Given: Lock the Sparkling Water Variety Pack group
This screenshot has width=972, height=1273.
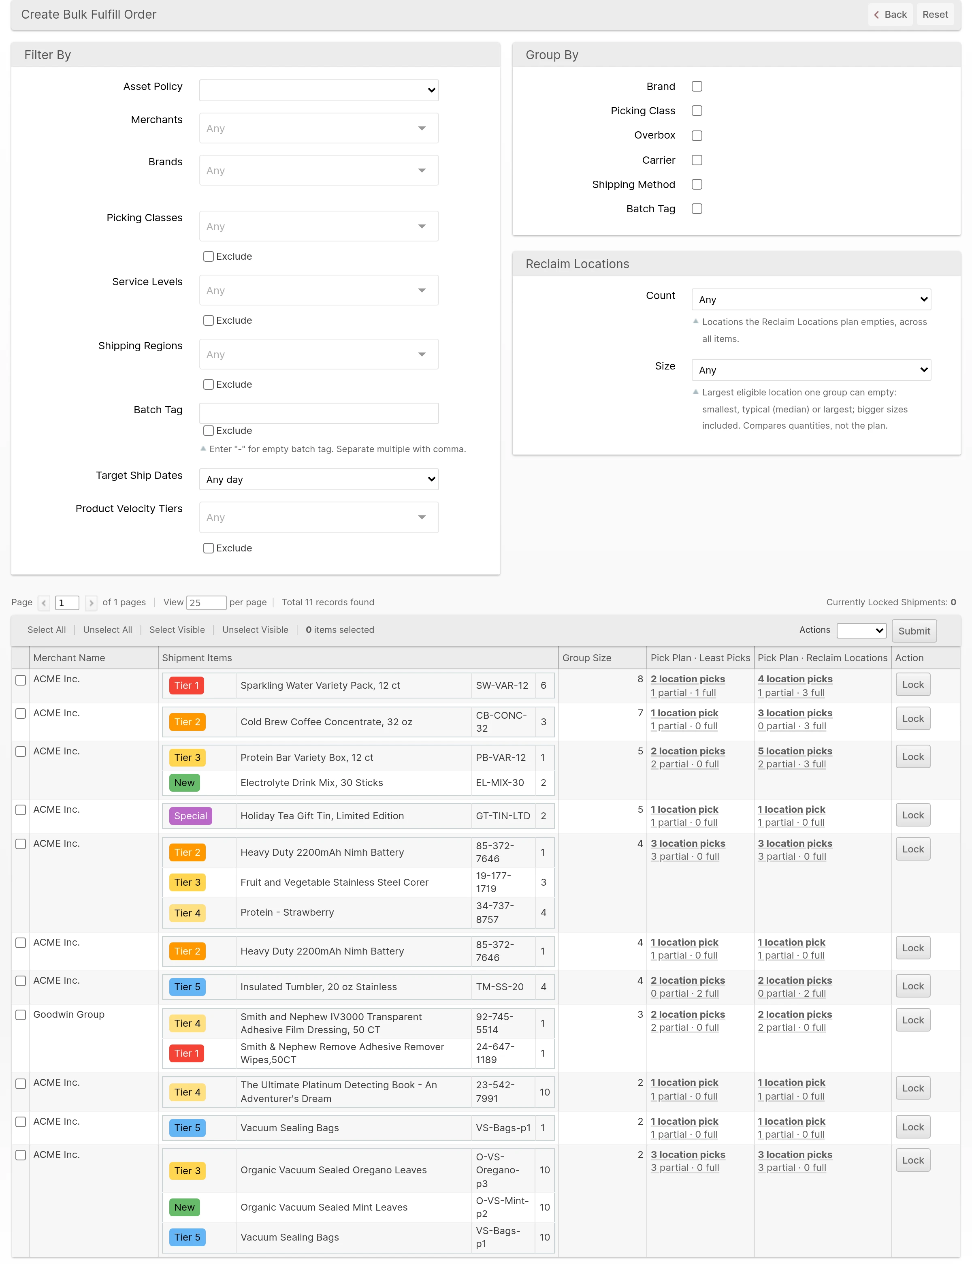Looking at the screenshot, I should (x=913, y=685).
